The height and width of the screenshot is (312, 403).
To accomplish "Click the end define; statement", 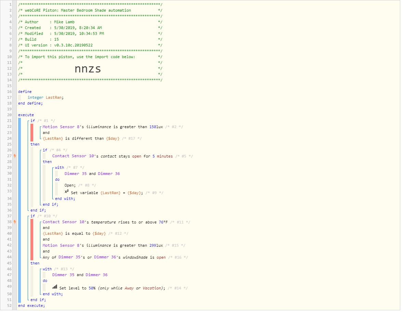I will [30, 104].
